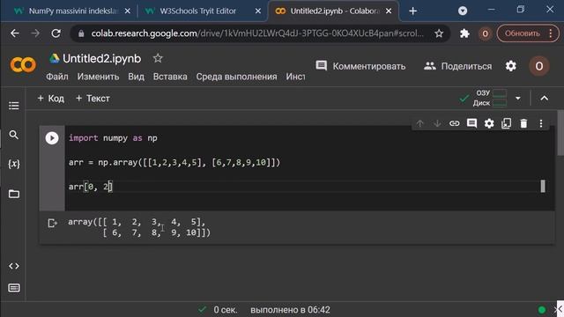Open the Вставка menu
The image size is (564, 317).
[170, 77]
